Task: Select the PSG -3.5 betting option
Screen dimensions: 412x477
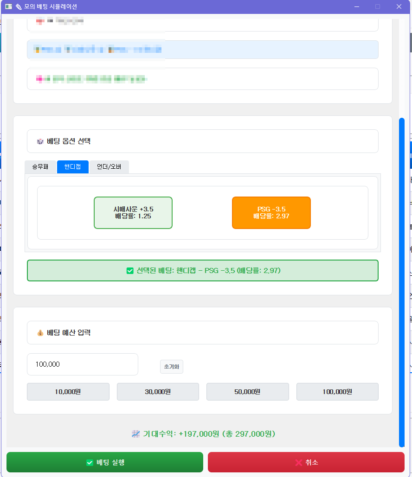Action: tap(271, 212)
